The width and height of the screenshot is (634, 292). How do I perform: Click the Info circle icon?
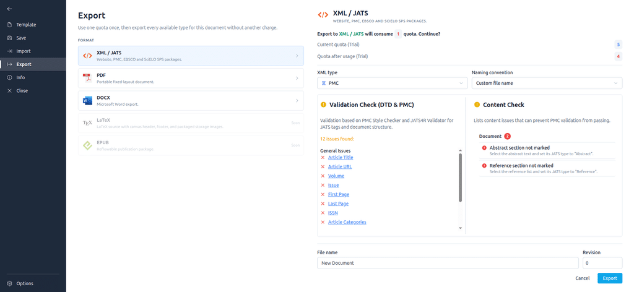click(x=9, y=77)
